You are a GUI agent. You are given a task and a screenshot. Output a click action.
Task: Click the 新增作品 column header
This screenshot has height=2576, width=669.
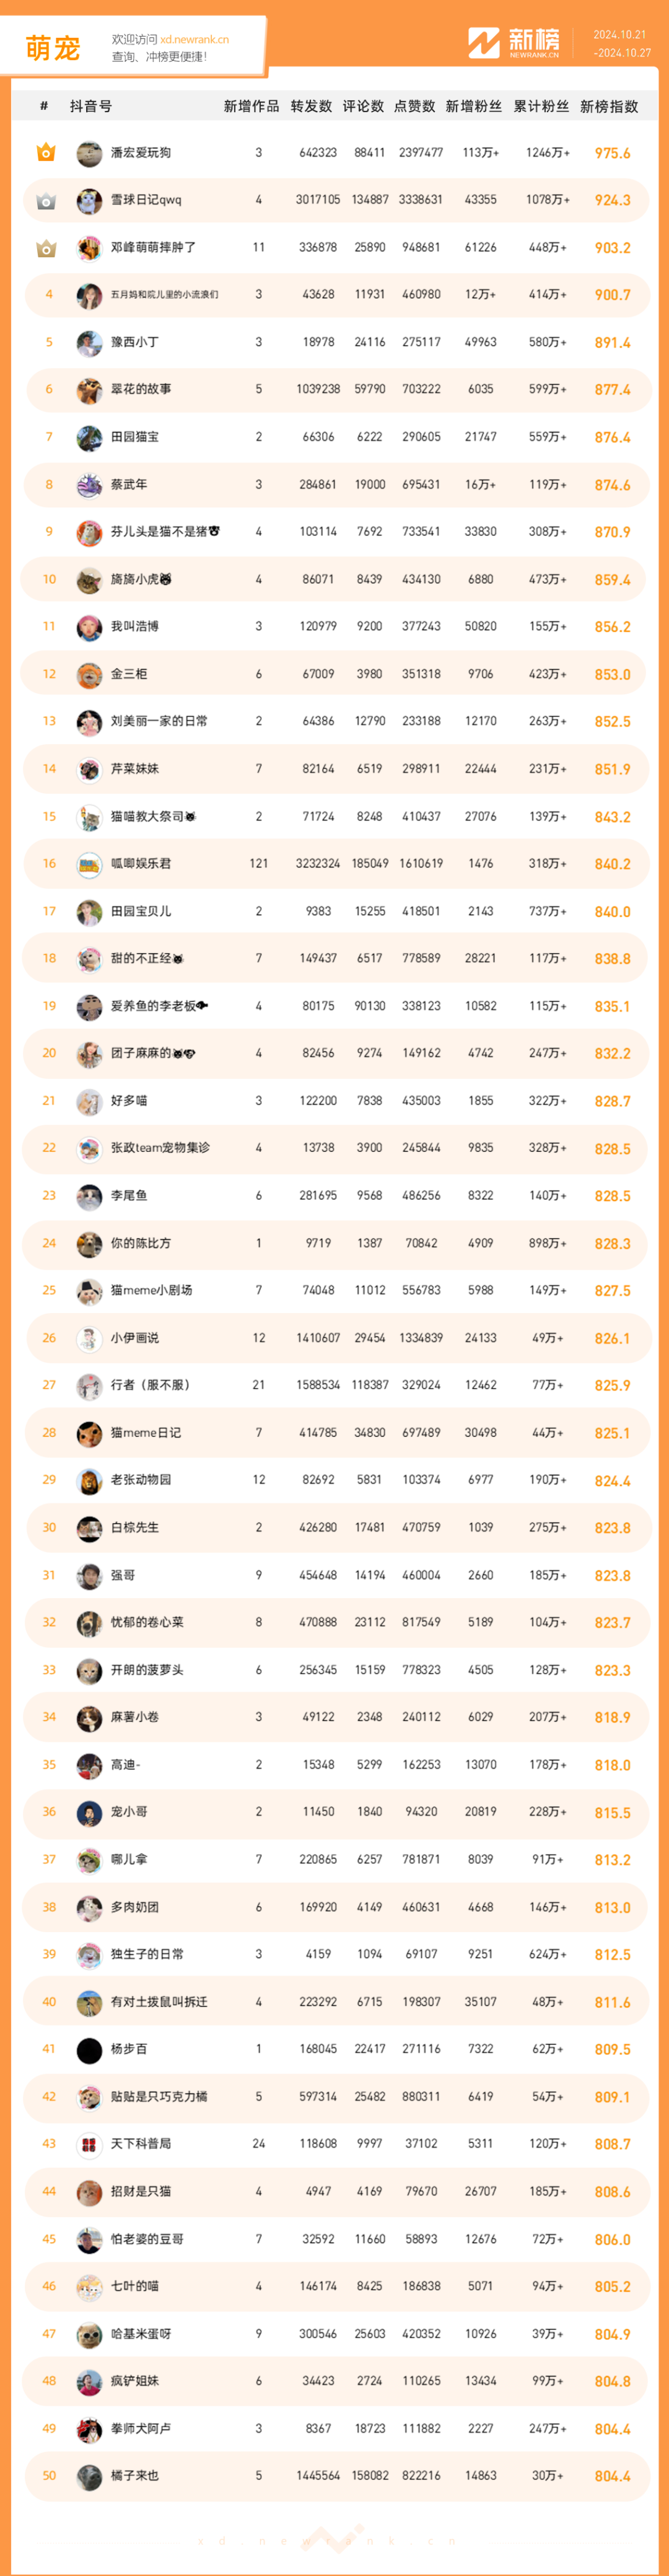[x=252, y=106]
